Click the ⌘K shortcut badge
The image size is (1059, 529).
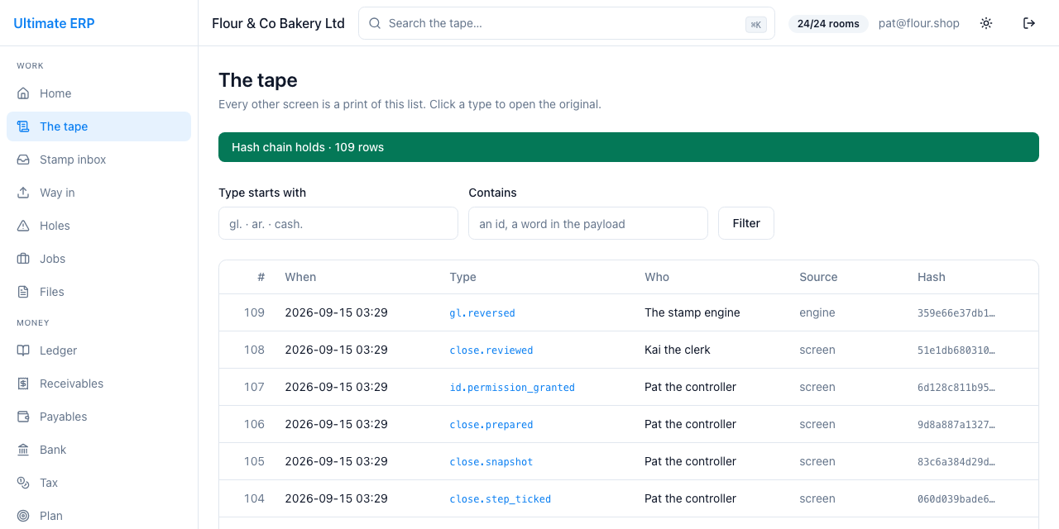coord(755,24)
